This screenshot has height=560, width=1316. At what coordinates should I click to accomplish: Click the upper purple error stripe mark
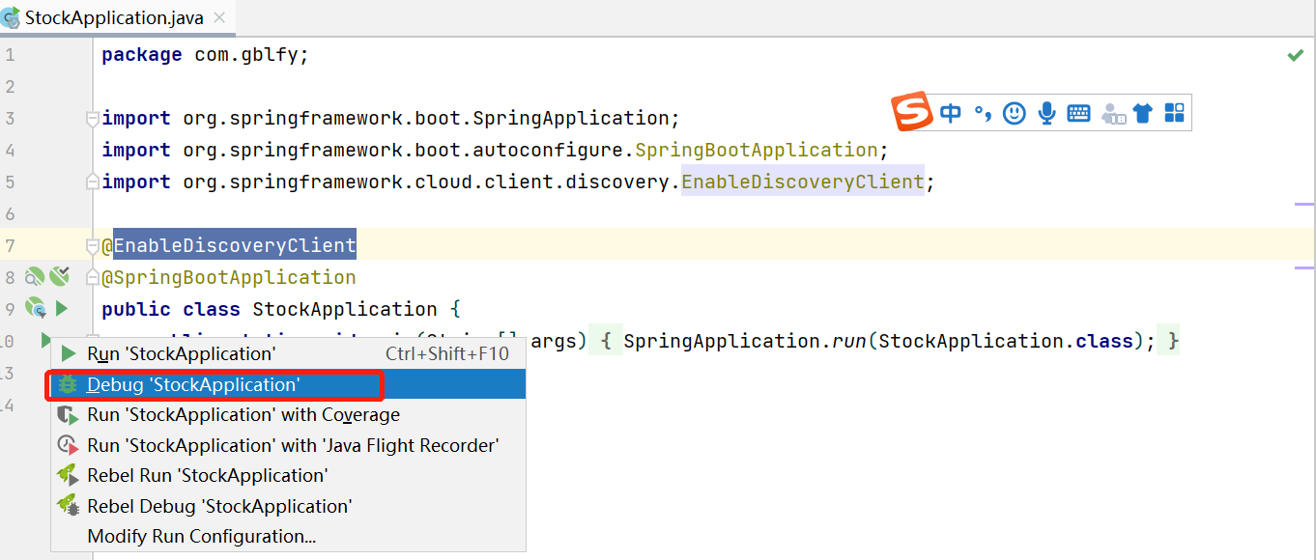(1304, 205)
